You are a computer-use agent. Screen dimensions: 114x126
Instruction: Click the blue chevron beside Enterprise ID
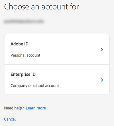(x=102, y=80)
